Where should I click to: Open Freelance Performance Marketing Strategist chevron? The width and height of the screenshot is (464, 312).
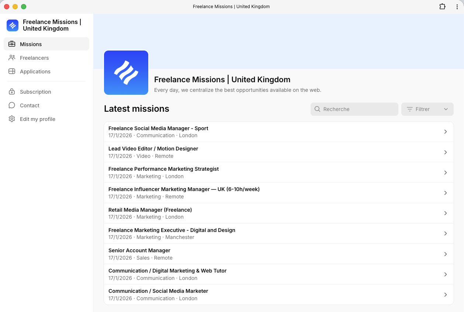click(x=446, y=173)
